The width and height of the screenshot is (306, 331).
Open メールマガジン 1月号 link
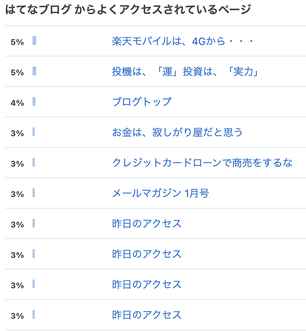[x=161, y=193]
